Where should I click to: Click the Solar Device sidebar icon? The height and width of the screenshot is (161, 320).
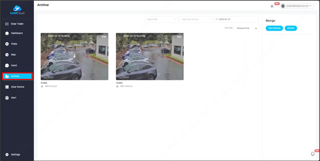7,87
